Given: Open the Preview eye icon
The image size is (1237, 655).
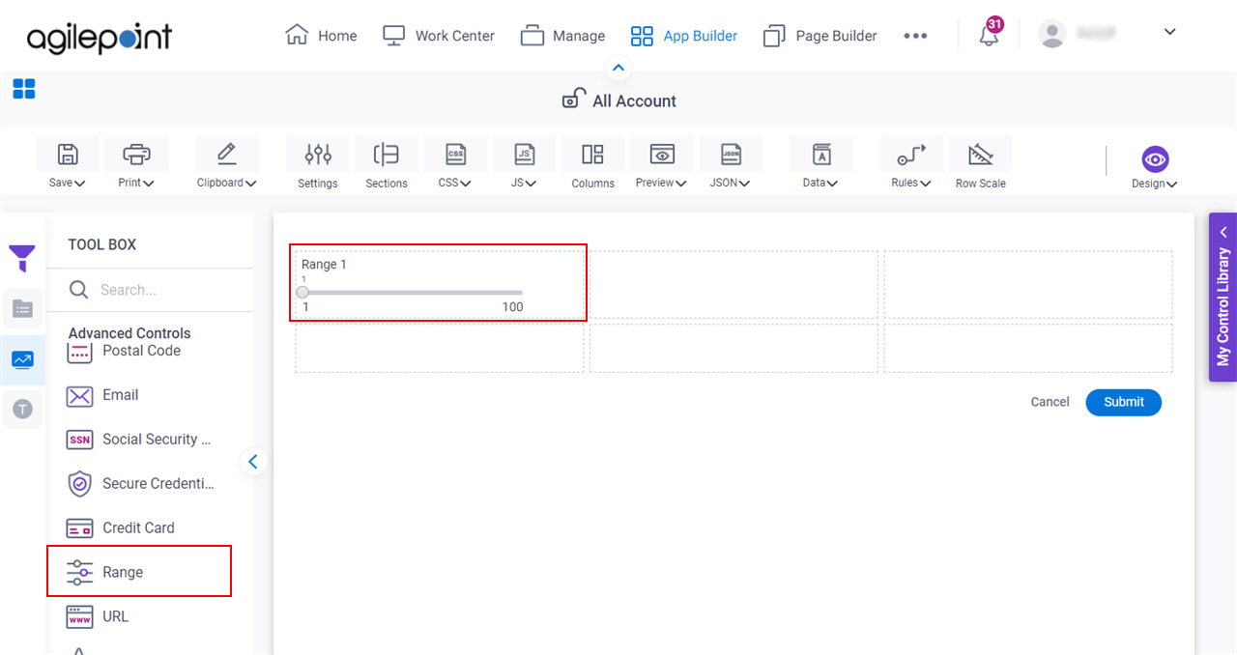Looking at the screenshot, I should (662, 154).
